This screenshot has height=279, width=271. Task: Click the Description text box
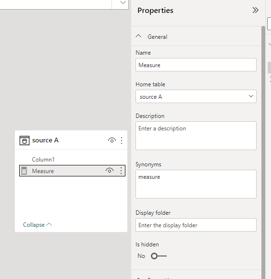click(x=196, y=136)
